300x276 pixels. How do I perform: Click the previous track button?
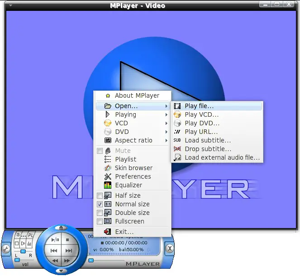click(54, 251)
